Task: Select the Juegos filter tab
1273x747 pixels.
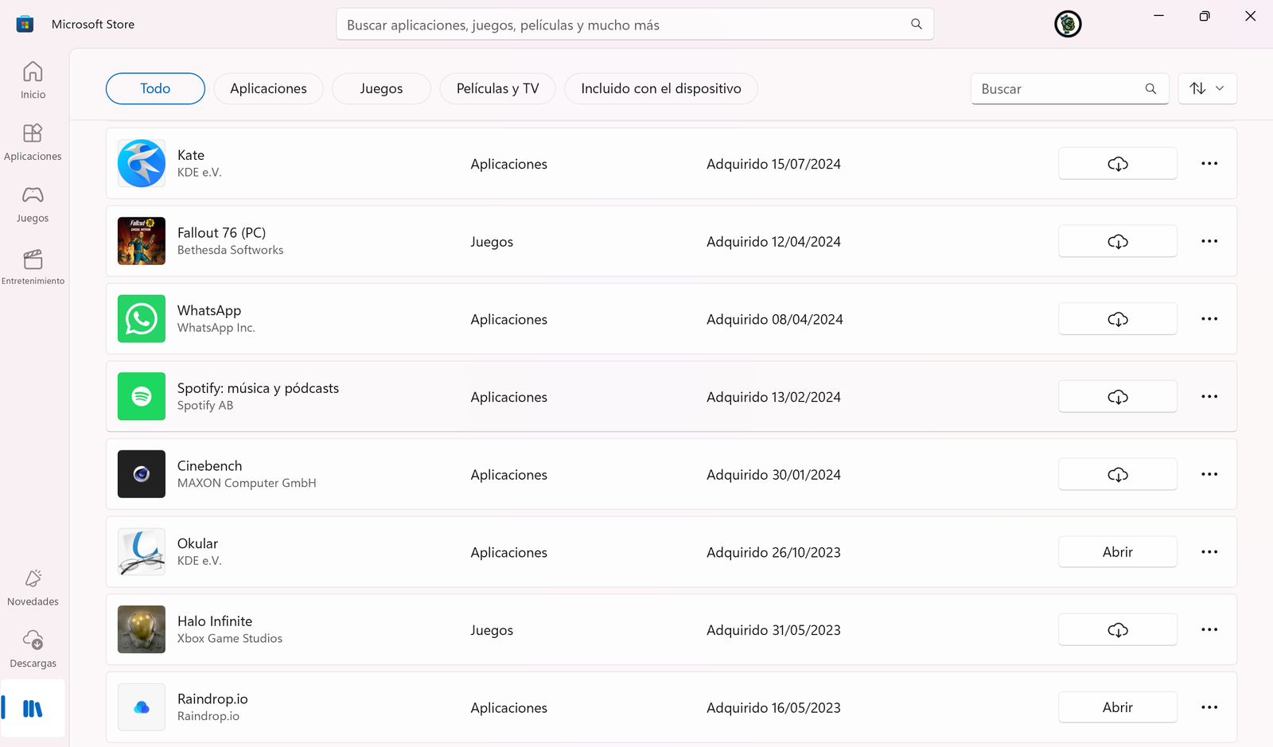Action: pos(381,88)
